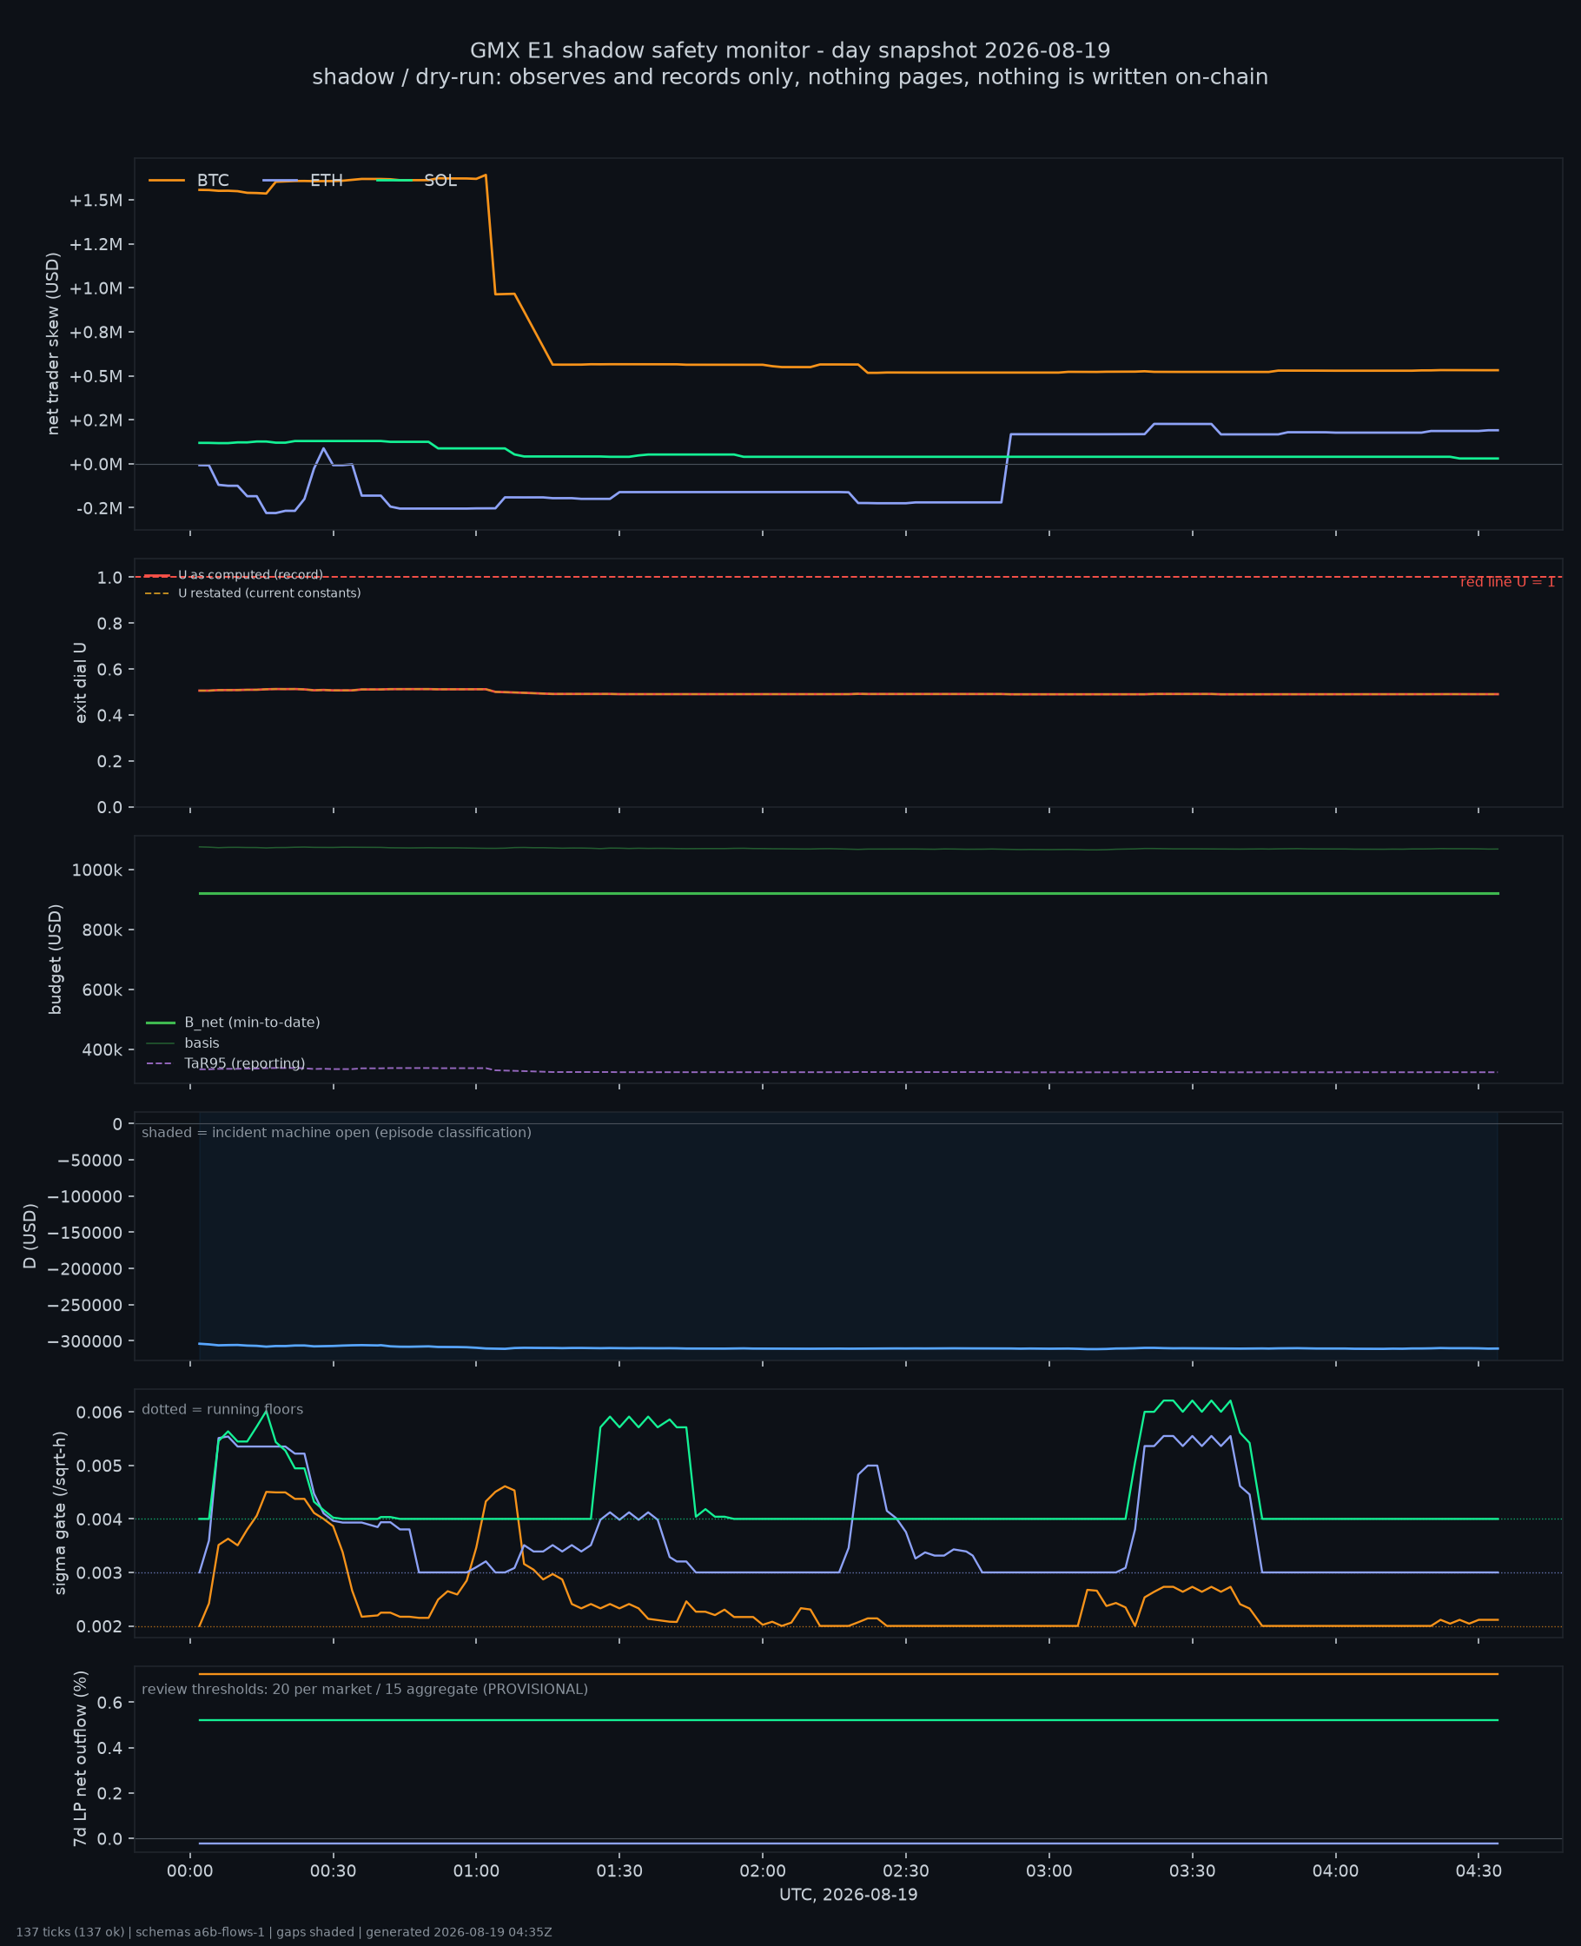Click the "0.003" sigma tick label
The height and width of the screenshot is (1946, 1581).
(99, 1572)
